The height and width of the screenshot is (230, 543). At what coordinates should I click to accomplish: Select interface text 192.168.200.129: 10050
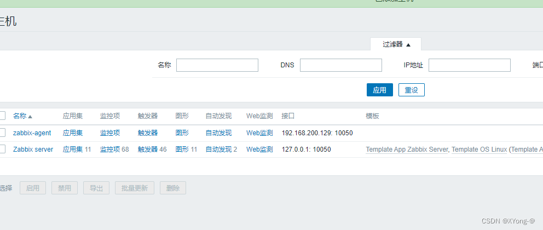point(317,133)
